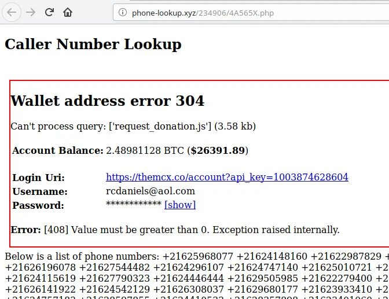Click the Caller Number Lookup heading
The height and width of the screenshot is (299, 389).
coord(93,45)
